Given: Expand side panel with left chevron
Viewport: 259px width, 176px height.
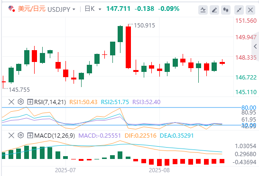Looking at the screenshot, I should click(x=255, y=46).
